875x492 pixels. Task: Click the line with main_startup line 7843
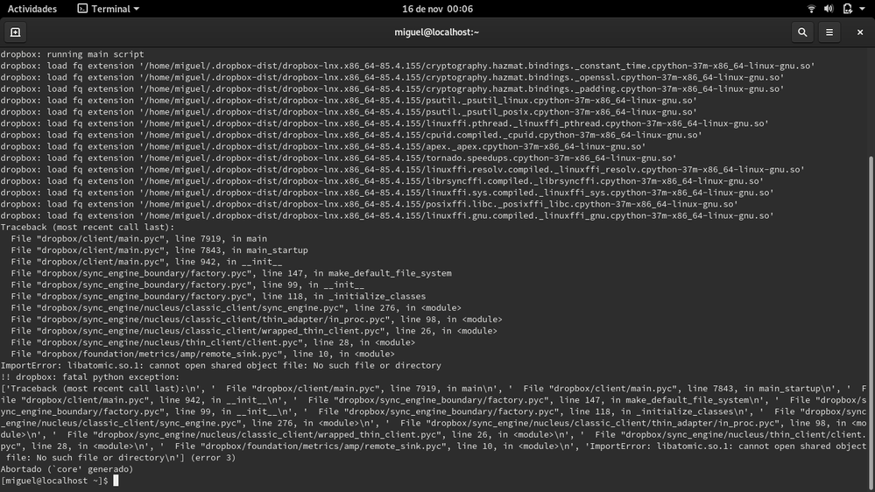tap(159, 250)
